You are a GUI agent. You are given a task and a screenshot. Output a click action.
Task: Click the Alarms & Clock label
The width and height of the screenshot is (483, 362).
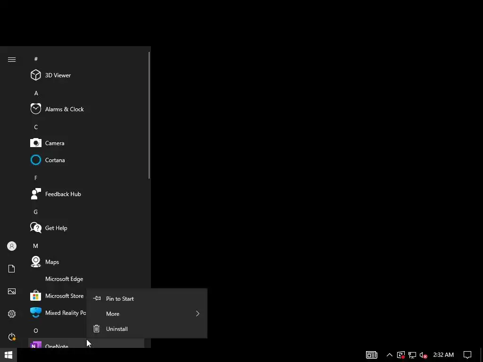(64, 109)
